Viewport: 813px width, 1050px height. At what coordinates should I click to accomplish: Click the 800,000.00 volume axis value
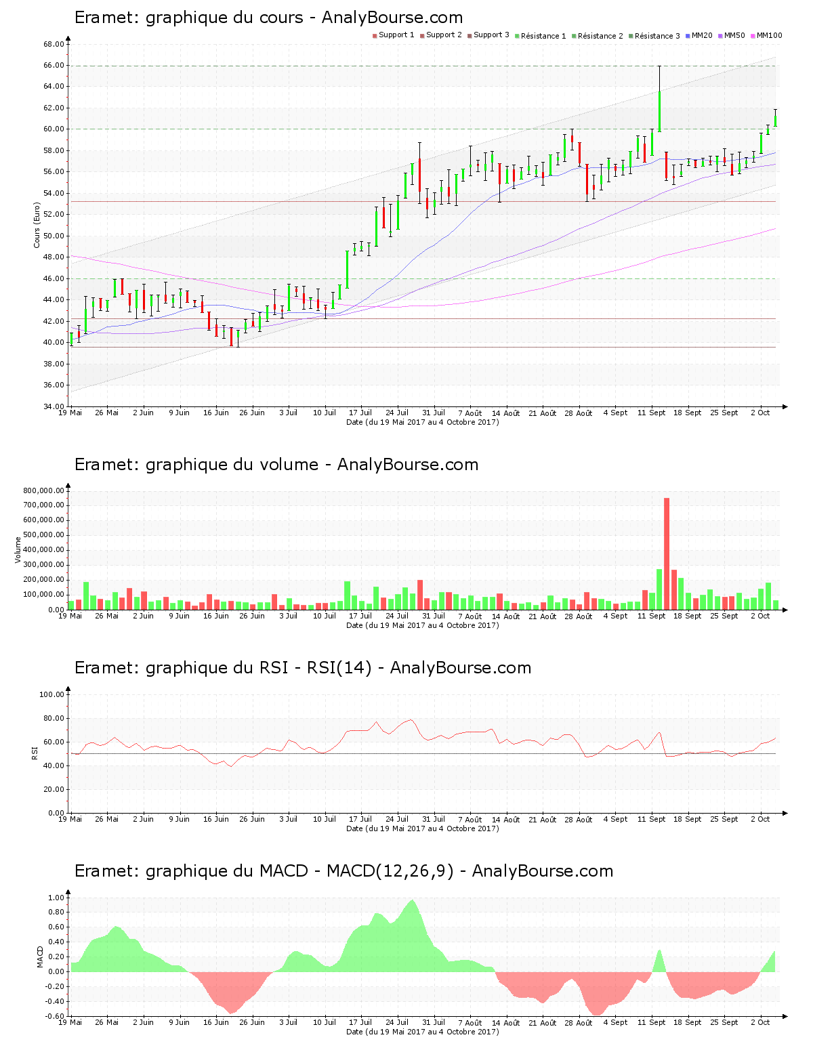click(x=43, y=490)
